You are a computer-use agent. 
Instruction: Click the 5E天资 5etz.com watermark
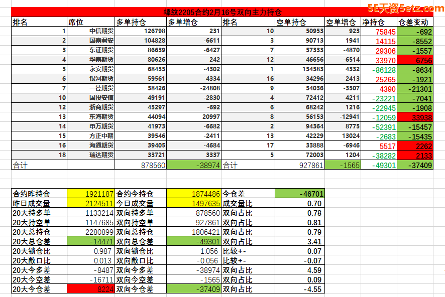click(x=405, y=8)
